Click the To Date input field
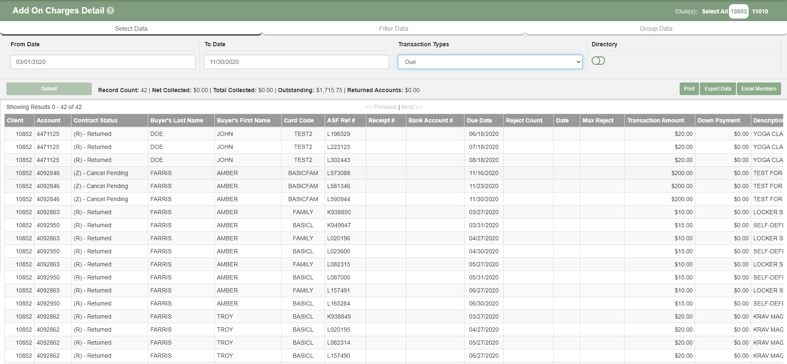This screenshot has width=787, height=364. (x=296, y=62)
